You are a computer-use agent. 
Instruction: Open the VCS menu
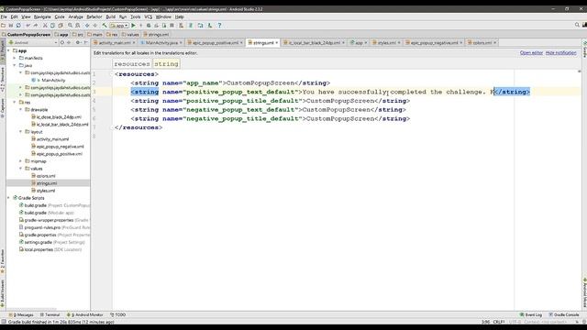pyautogui.click(x=149, y=16)
